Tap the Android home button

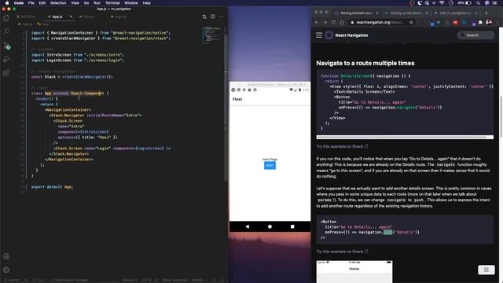270,226
